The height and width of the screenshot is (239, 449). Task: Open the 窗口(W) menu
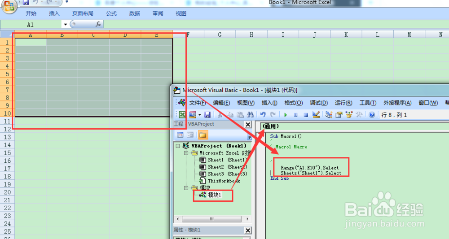pos(428,103)
